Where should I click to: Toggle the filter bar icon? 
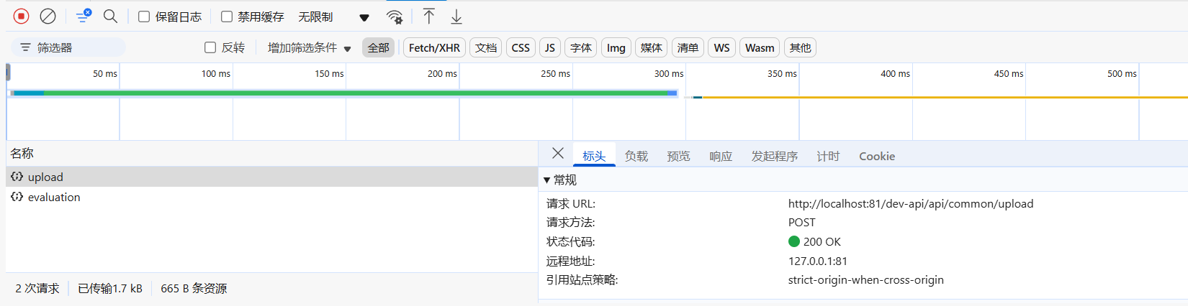[x=84, y=16]
